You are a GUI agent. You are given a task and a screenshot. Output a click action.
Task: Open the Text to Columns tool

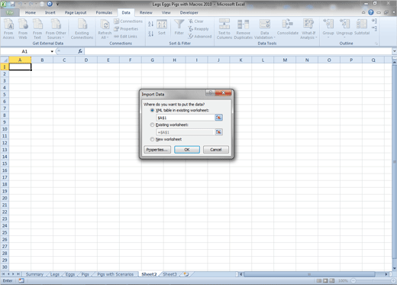tap(224, 29)
